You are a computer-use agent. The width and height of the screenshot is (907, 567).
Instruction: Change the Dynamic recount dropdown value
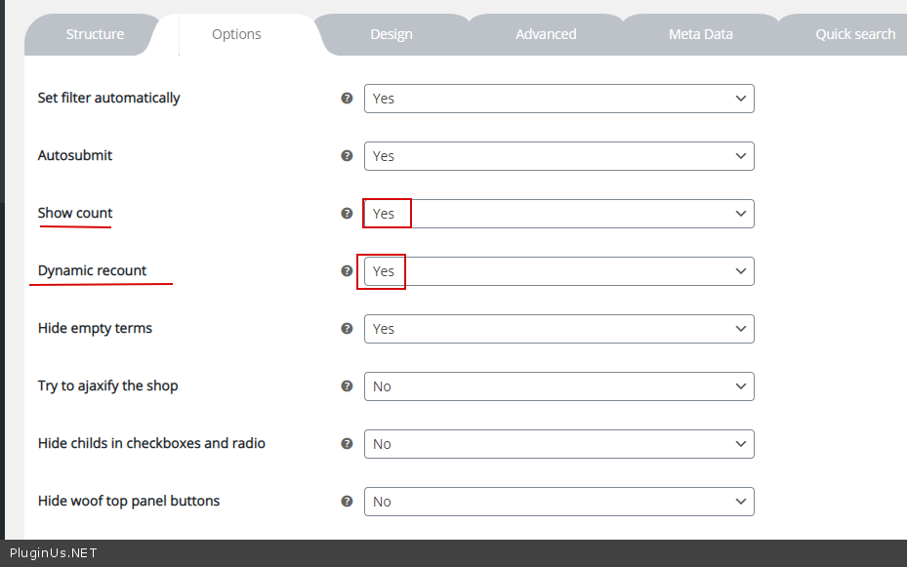tap(558, 271)
